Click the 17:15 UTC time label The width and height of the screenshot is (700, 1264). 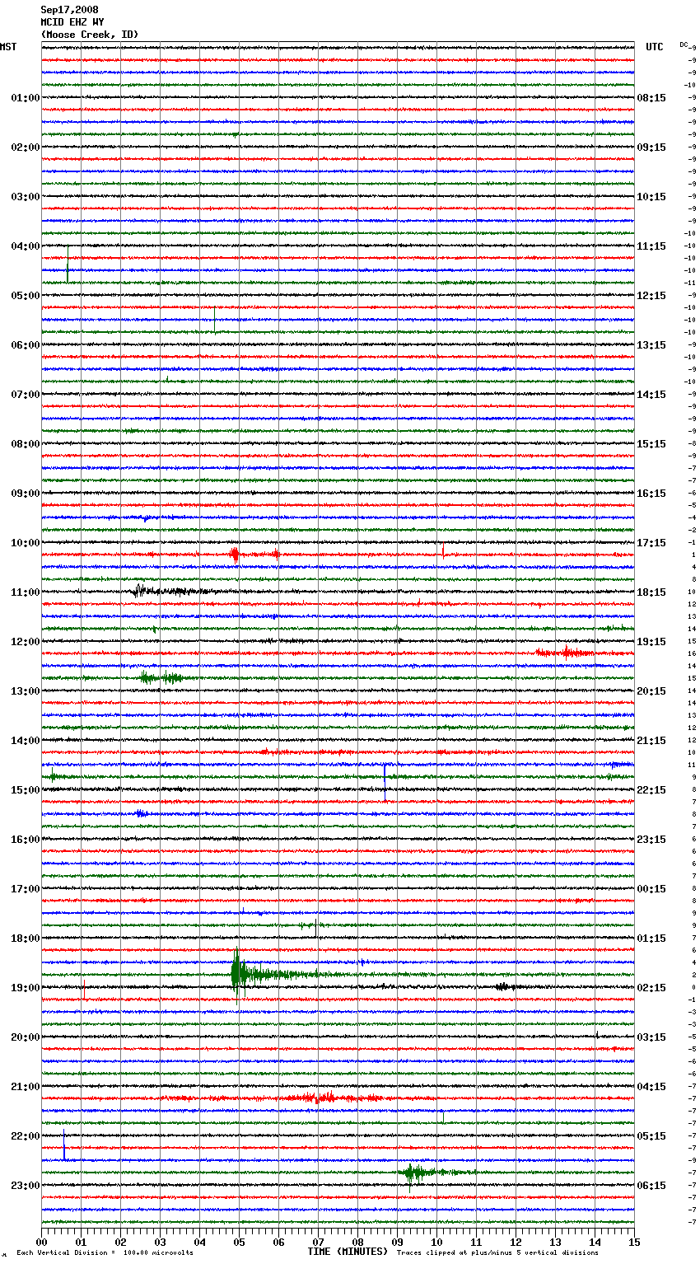651,543
